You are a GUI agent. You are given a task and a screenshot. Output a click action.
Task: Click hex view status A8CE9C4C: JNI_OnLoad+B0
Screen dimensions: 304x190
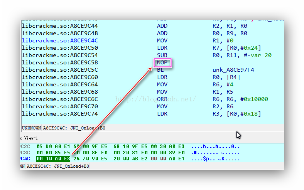coord(58,166)
